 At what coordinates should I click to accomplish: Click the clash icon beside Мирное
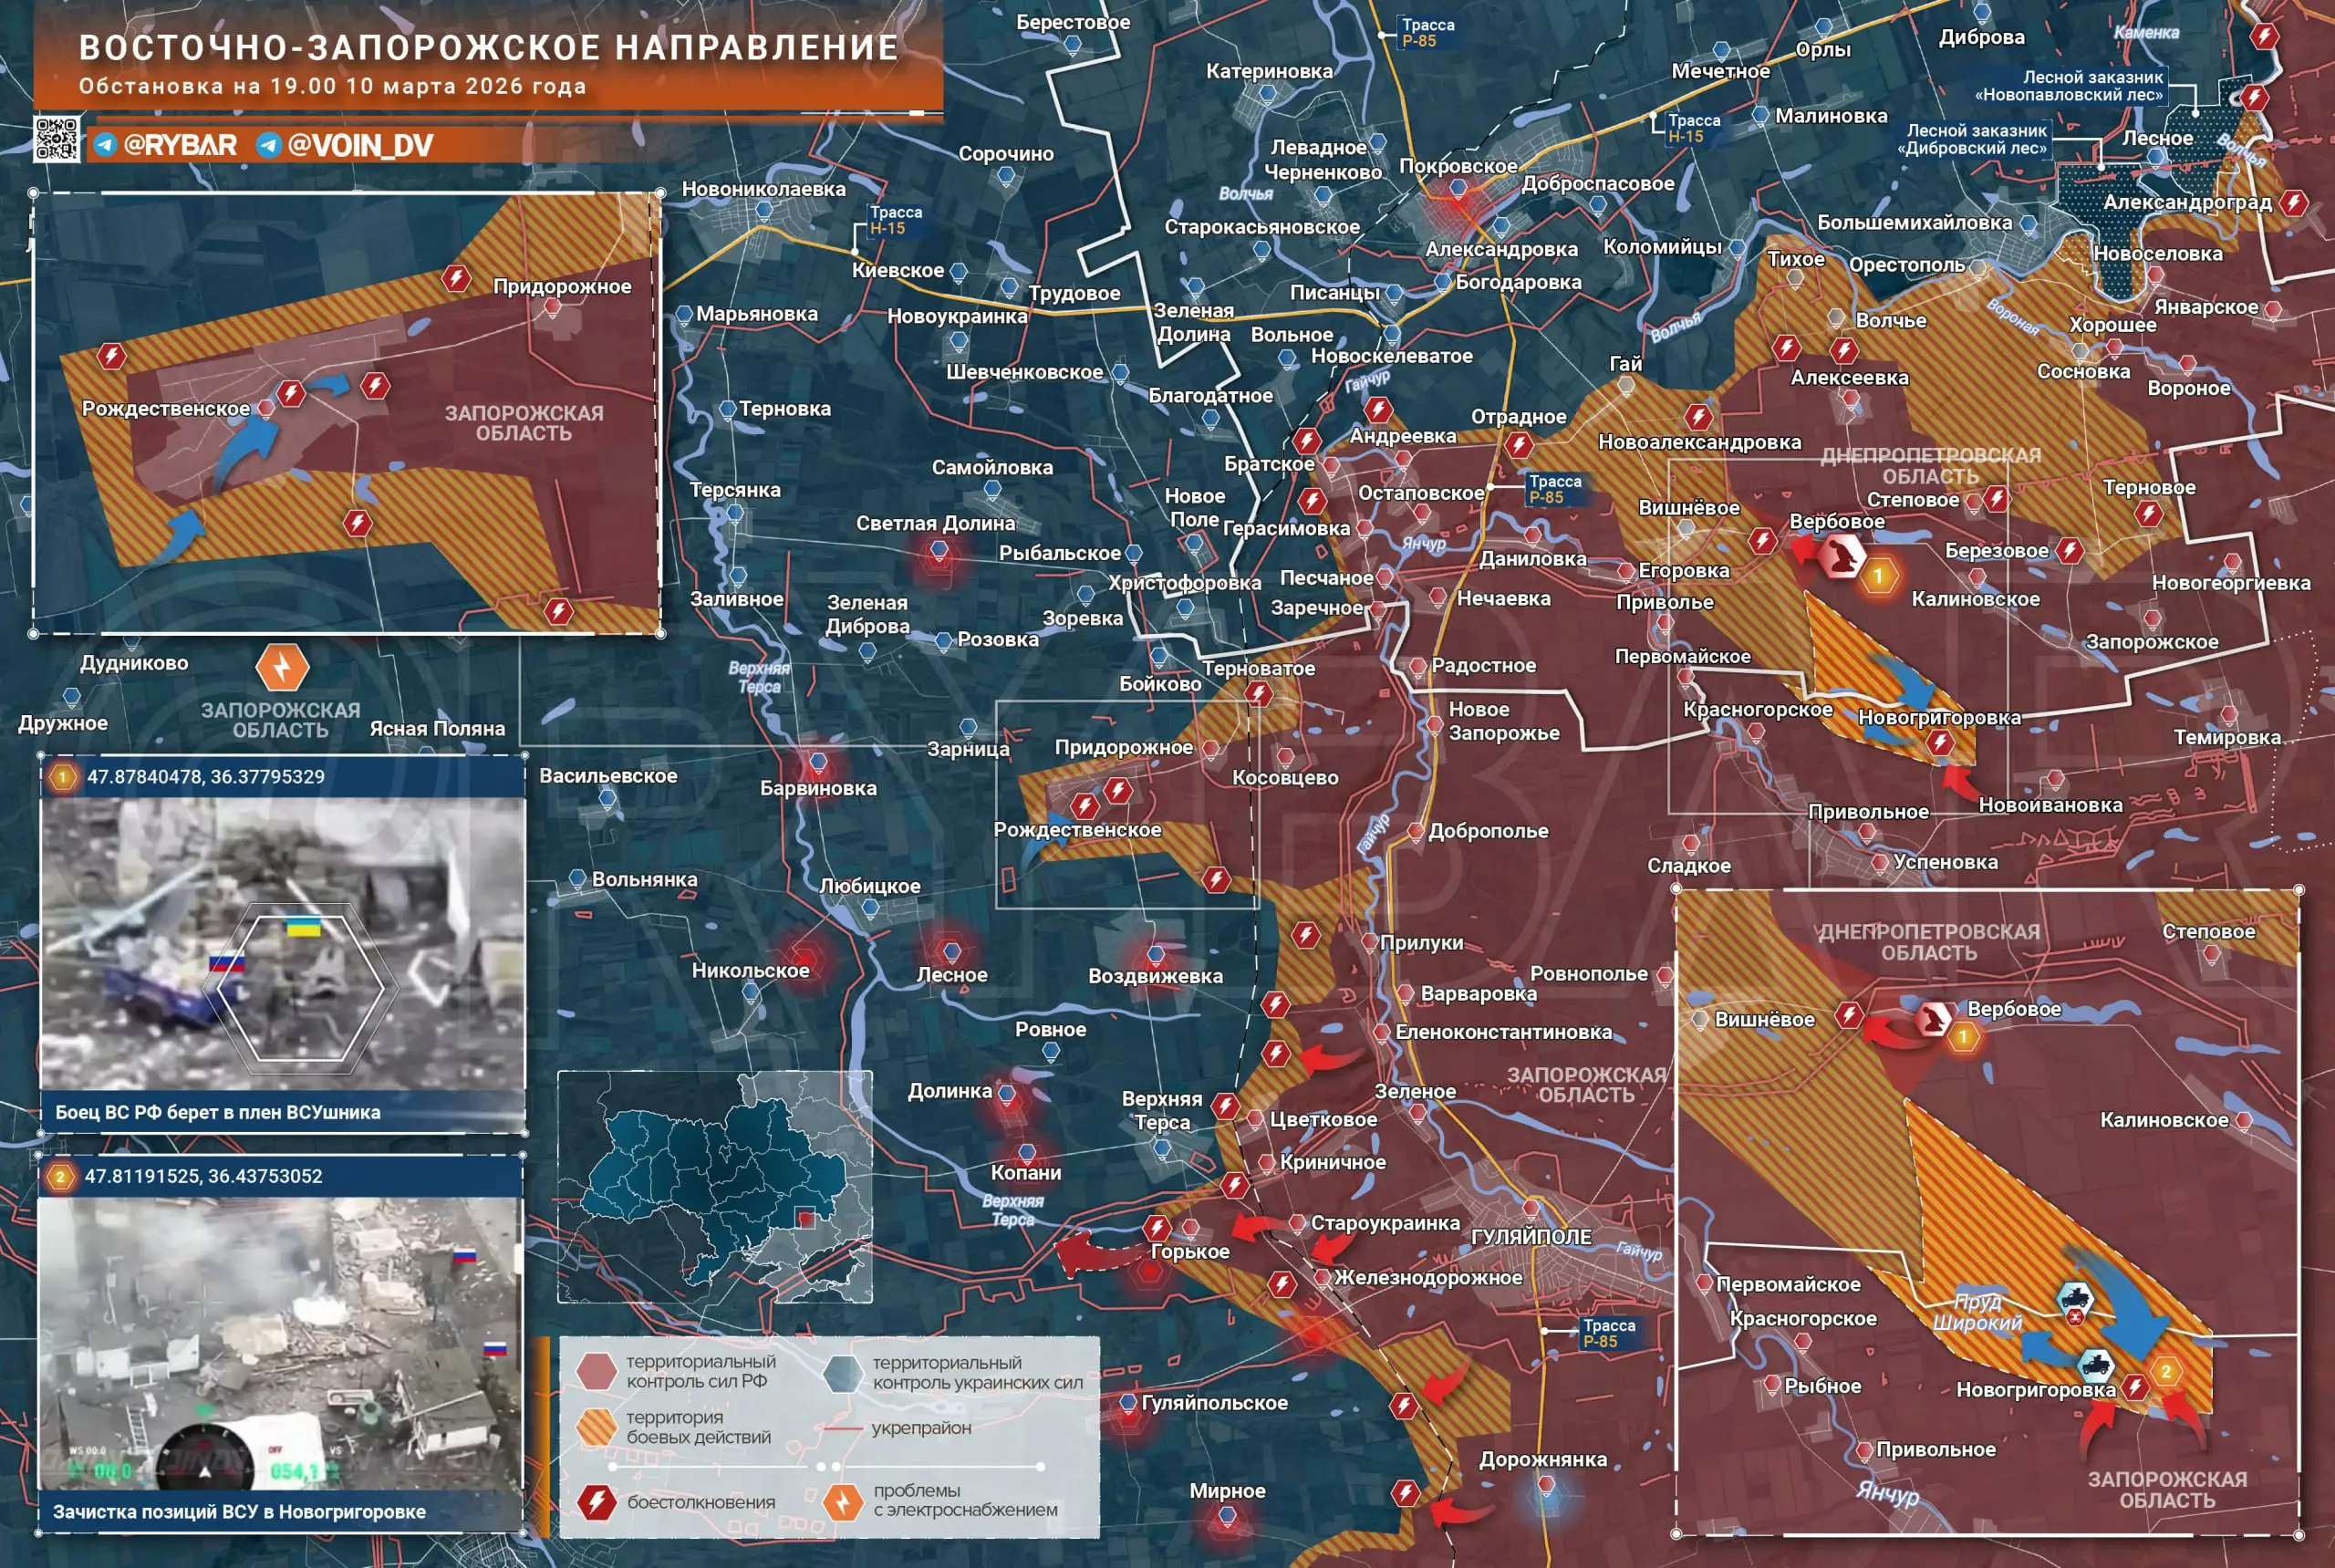tap(1405, 1494)
